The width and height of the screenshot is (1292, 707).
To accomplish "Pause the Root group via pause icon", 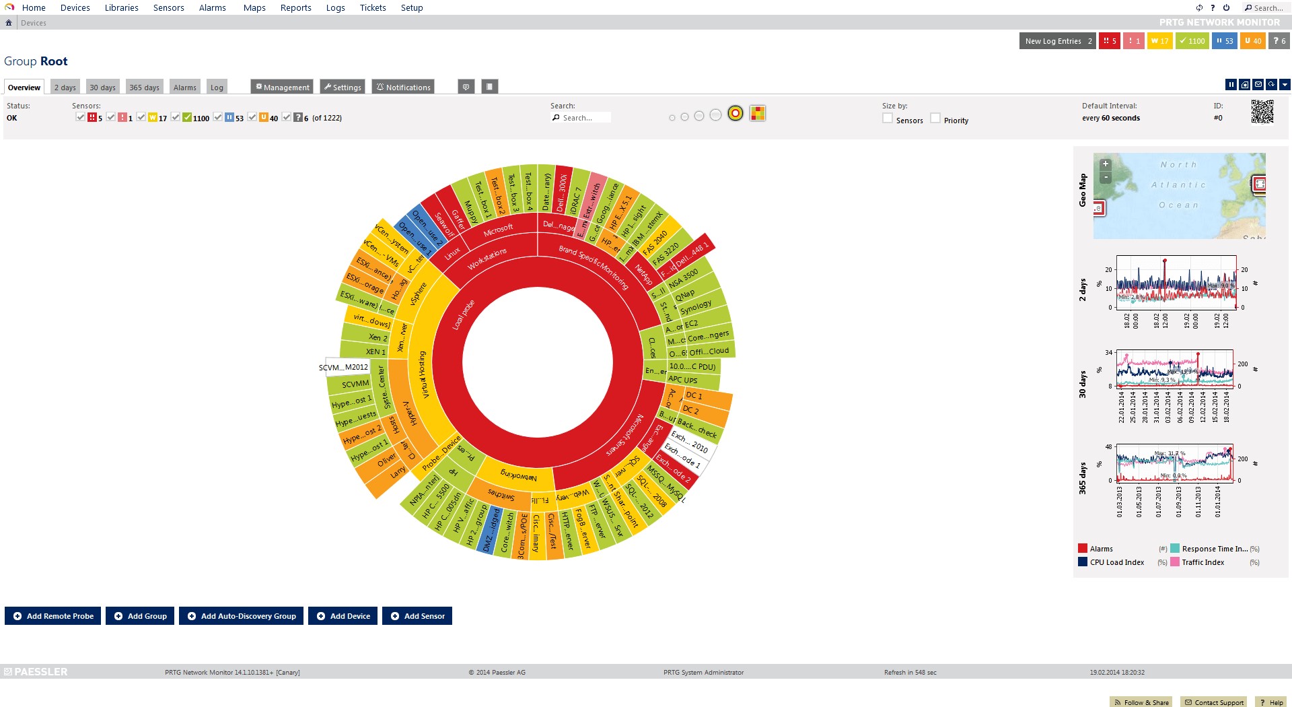I will point(1231,85).
